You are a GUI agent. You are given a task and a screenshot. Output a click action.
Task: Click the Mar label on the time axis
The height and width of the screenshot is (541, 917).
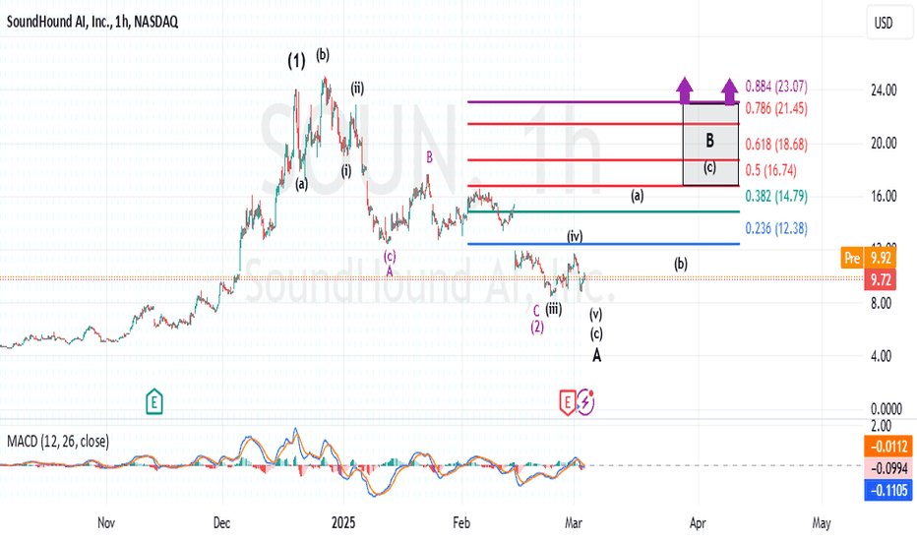tap(573, 523)
